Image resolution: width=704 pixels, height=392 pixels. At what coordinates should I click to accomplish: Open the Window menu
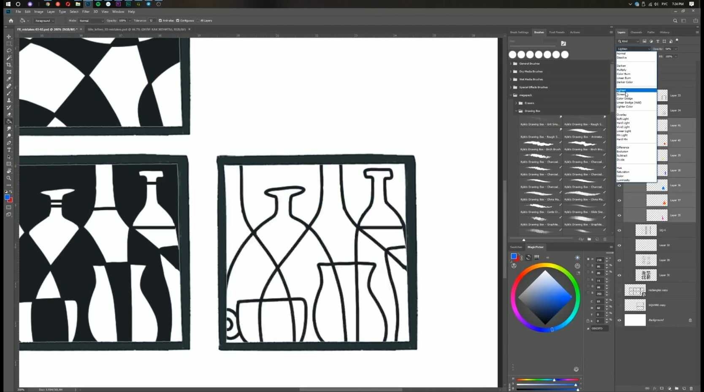[118, 12]
